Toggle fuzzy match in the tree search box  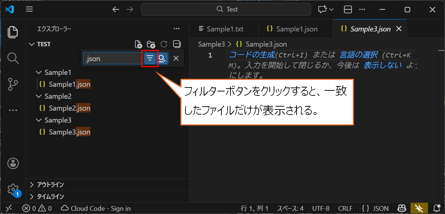click(x=162, y=58)
